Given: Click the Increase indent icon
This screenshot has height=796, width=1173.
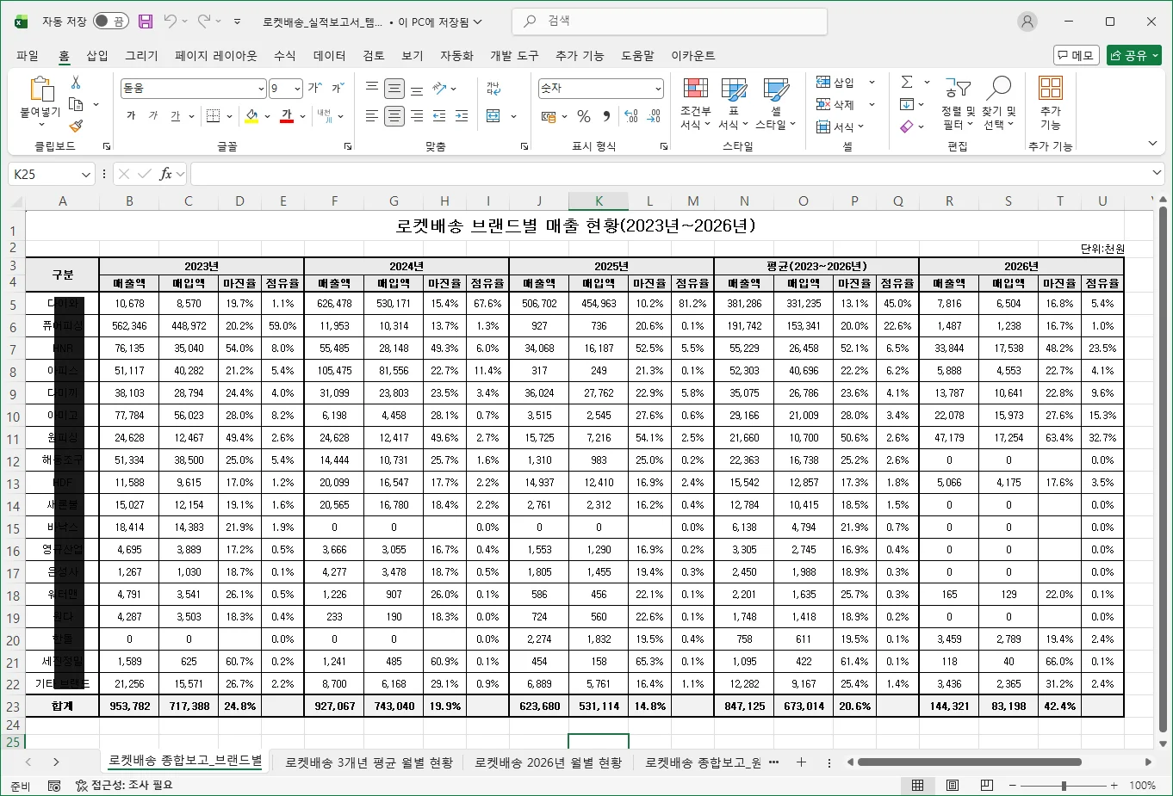Looking at the screenshot, I should (x=462, y=115).
